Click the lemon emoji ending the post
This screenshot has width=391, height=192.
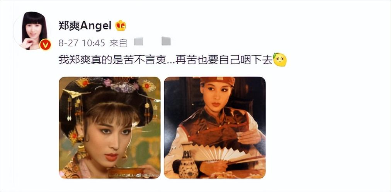280,60
